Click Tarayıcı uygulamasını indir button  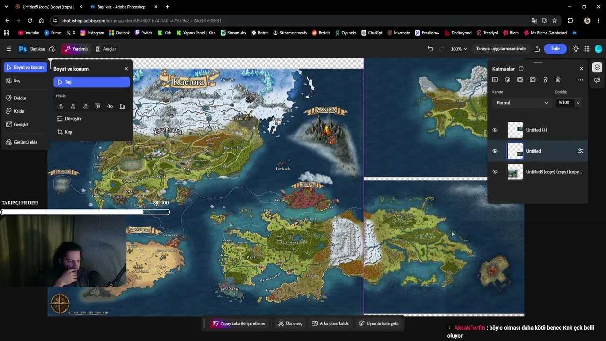501,49
